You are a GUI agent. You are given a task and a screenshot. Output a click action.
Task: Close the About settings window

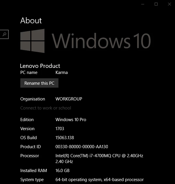point(169,4)
